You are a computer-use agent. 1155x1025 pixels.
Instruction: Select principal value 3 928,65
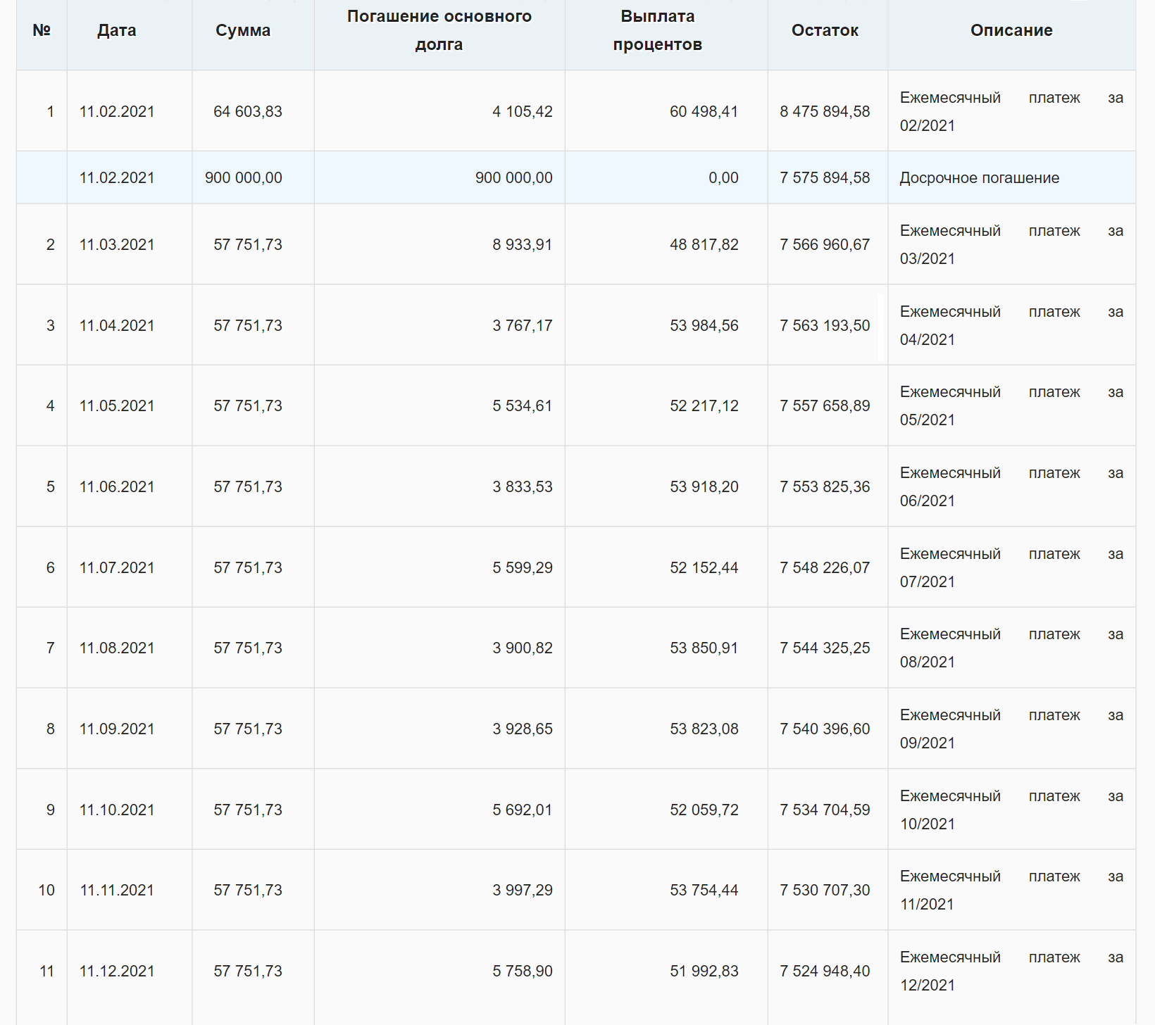click(x=523, y=729)
